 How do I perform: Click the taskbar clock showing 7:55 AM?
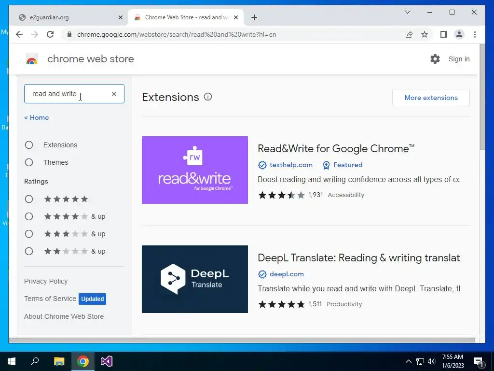(453, 361)
